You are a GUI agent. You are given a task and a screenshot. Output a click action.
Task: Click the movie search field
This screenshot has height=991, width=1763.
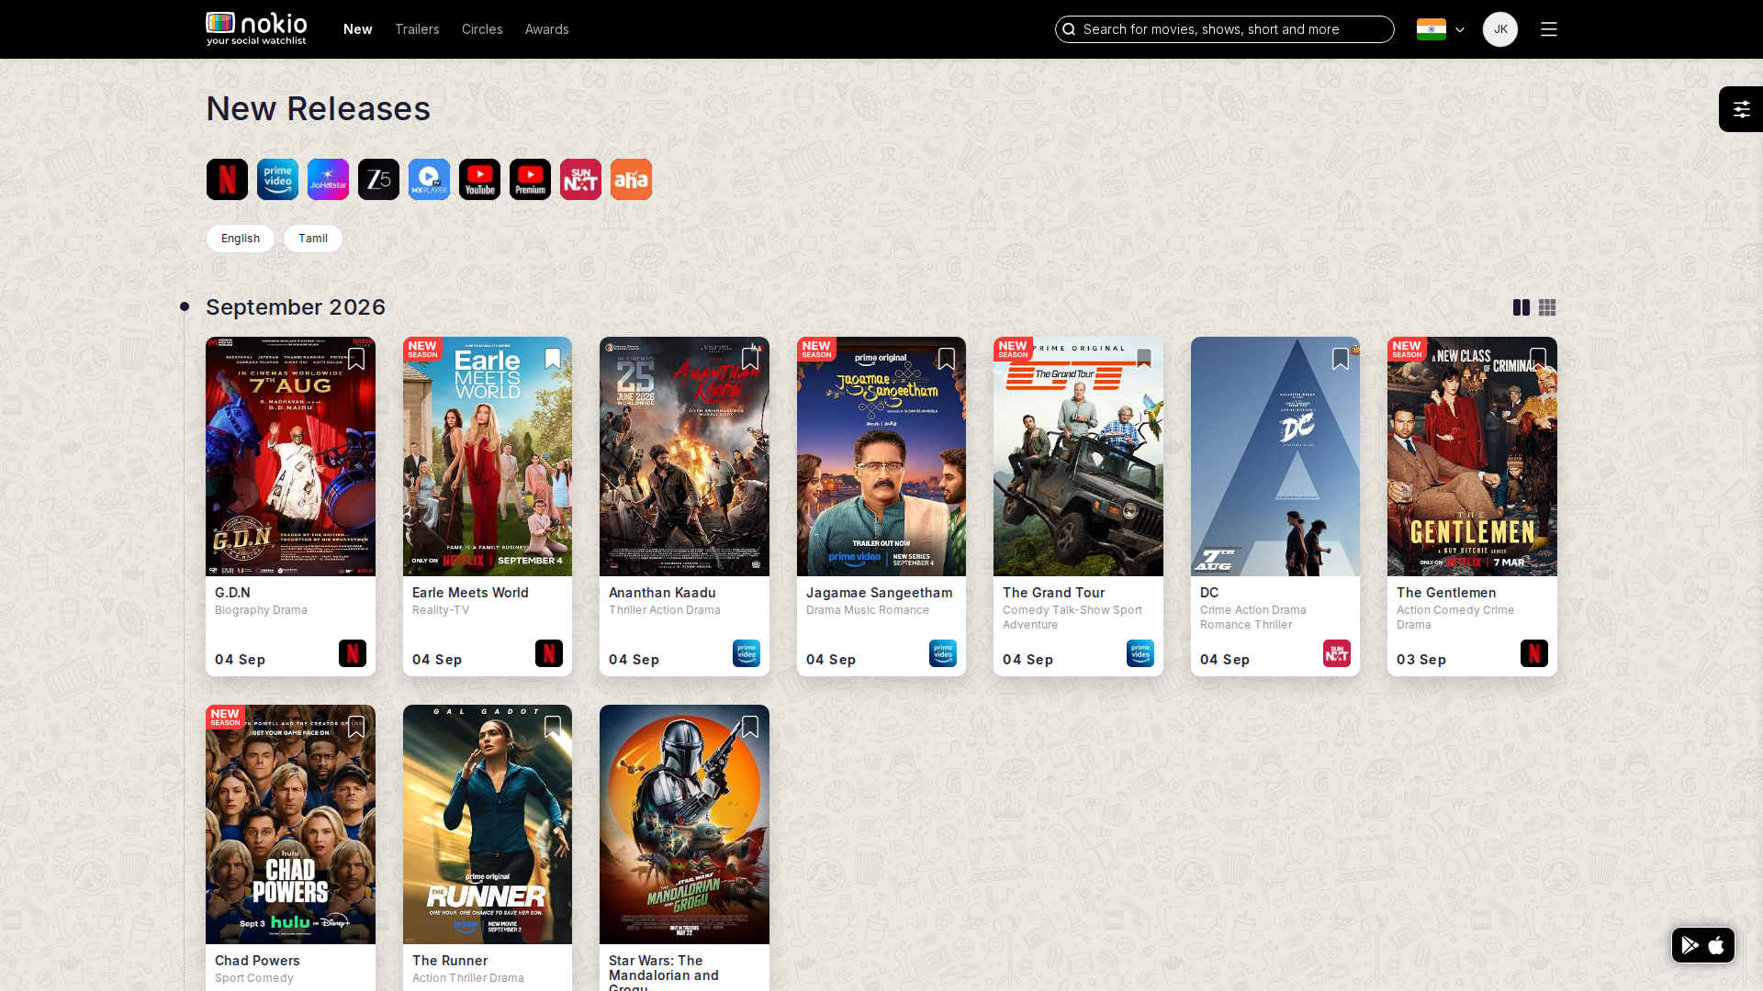pos(1225,29)
